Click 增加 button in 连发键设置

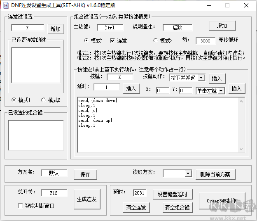(55, 29)
